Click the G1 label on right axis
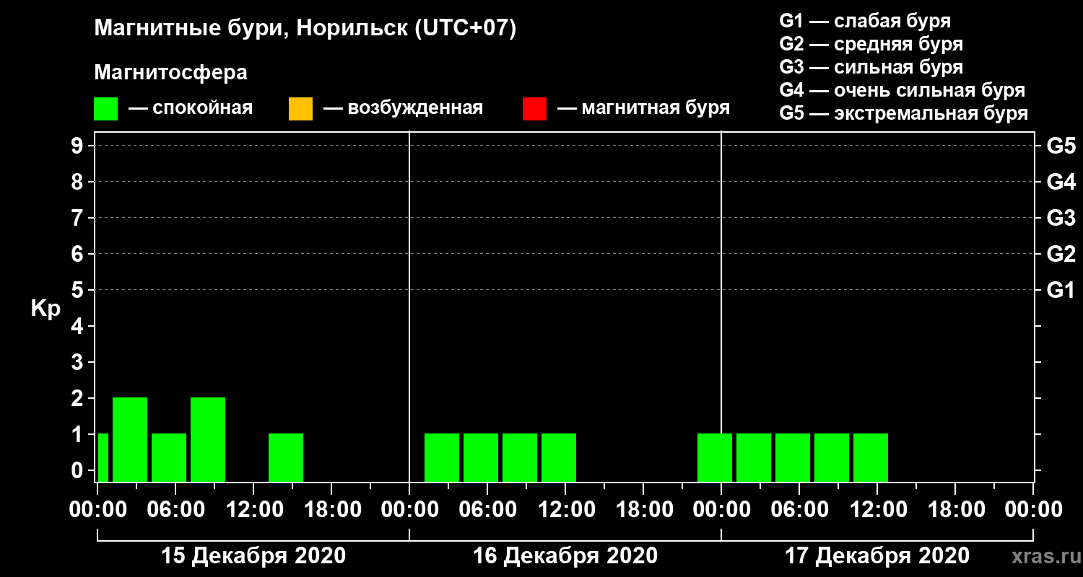This screenshot has height=577, width=1083. point(1061,290)
